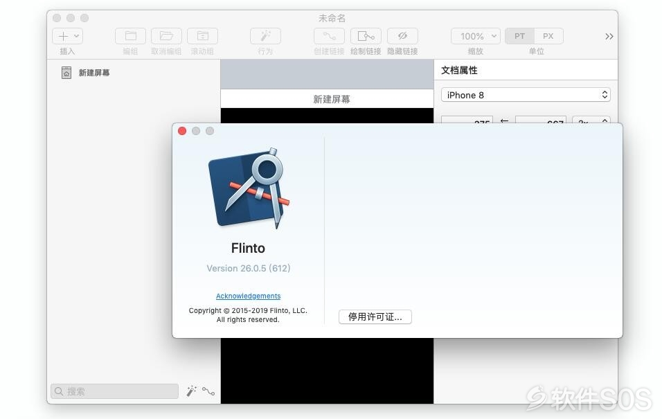The width and height of the screenshot is (662, 419).
Task: Click the Ungroup (取消编组) toolbar icon
Action: 166,36
